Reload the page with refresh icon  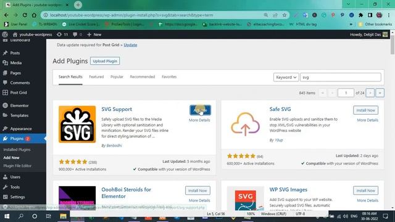click(x=25, y=15)
